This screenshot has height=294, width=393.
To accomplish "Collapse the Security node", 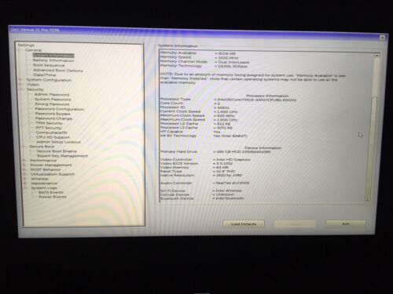I will point(21,89).
